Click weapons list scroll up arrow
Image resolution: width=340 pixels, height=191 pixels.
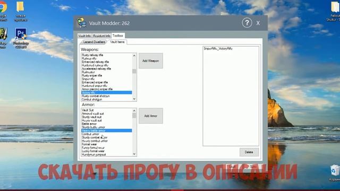coord(134,56)
